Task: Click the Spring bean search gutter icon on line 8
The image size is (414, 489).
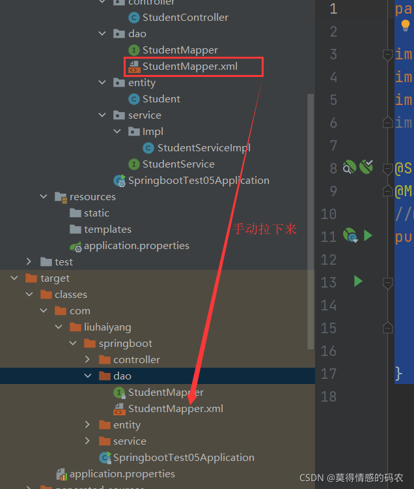Action: [350, 167]
